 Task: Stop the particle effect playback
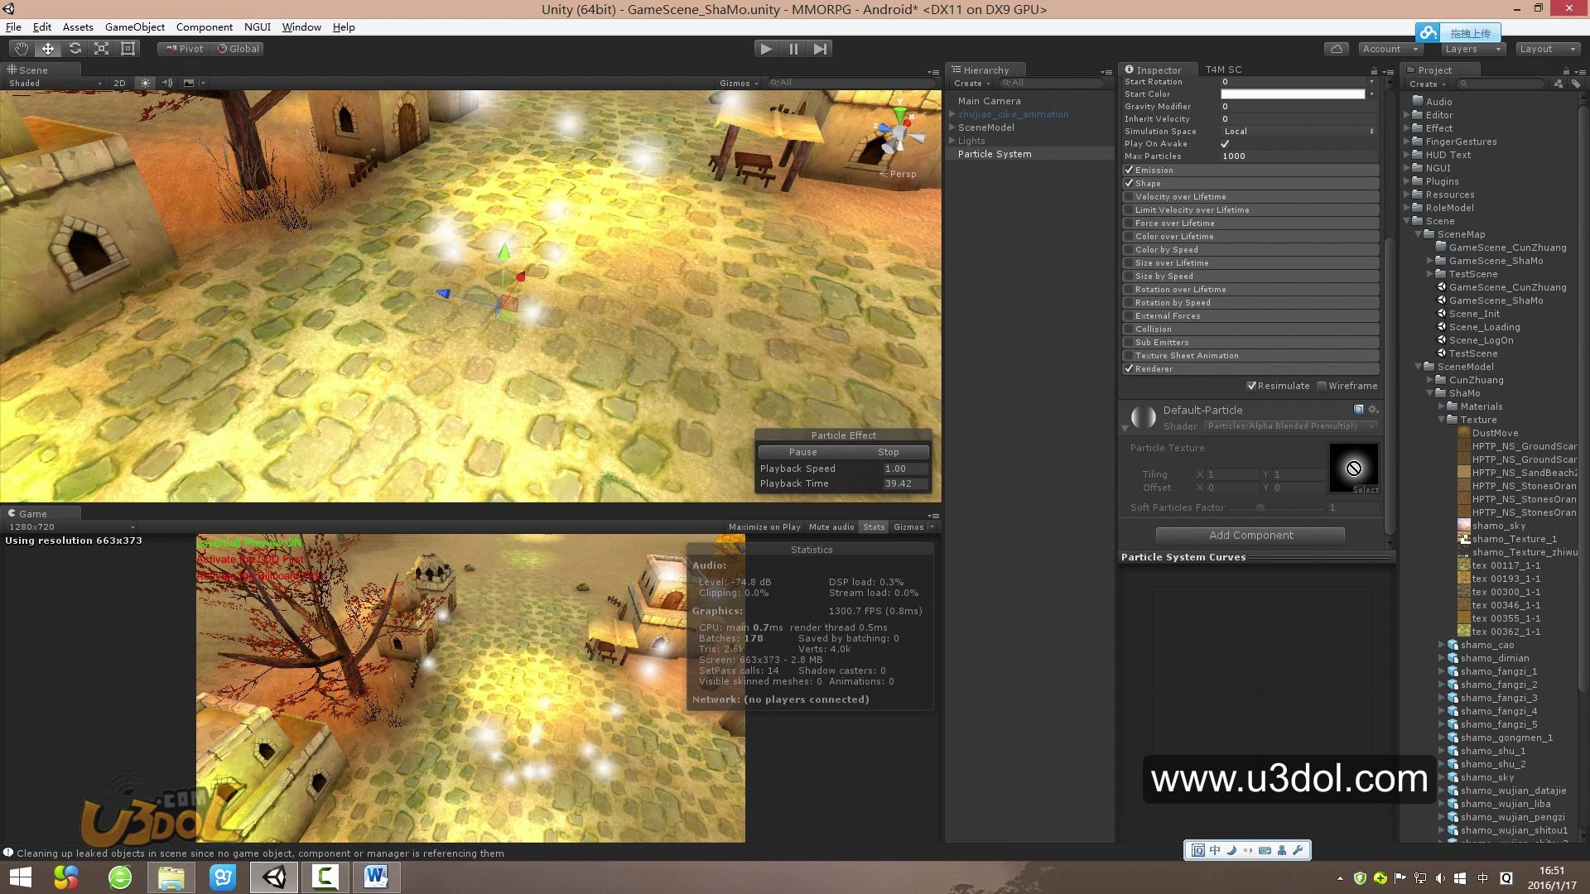point(888,452)
